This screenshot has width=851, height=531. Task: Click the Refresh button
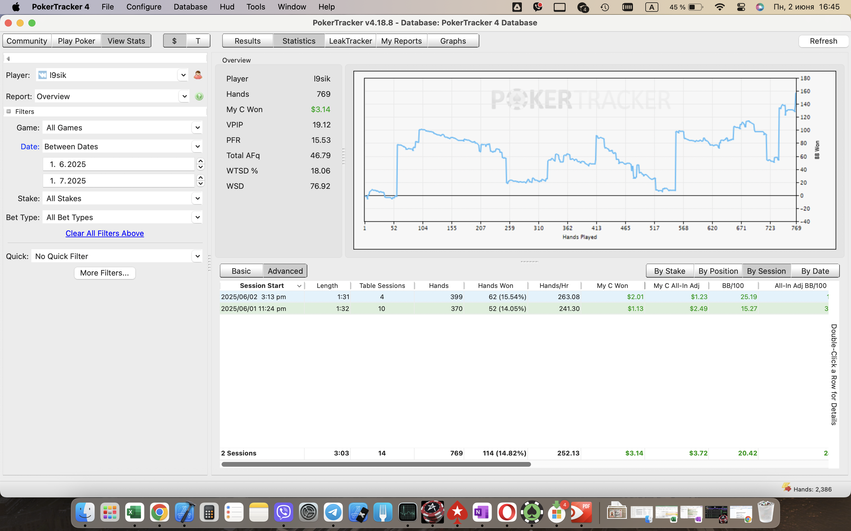pos(823,41)
